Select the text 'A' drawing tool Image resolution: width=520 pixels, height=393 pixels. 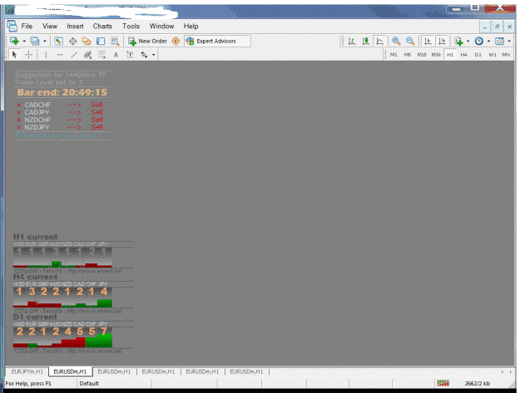(116, 55)
